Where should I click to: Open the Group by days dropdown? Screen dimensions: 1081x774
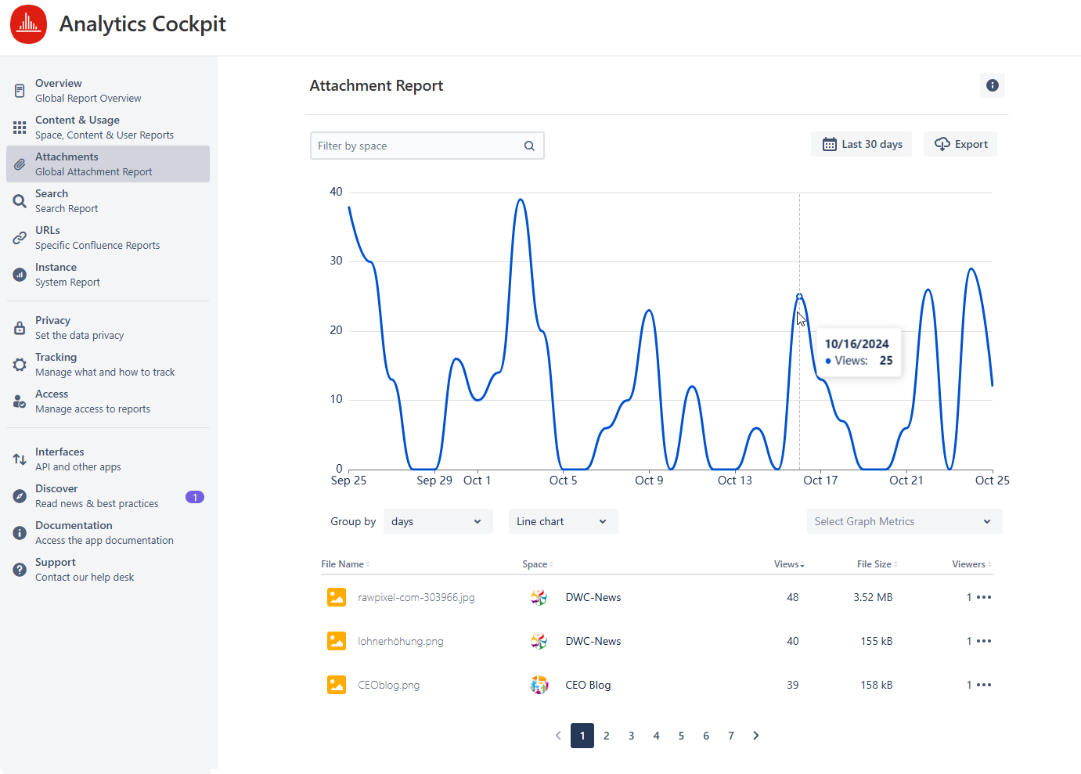(x=438, y=521)
